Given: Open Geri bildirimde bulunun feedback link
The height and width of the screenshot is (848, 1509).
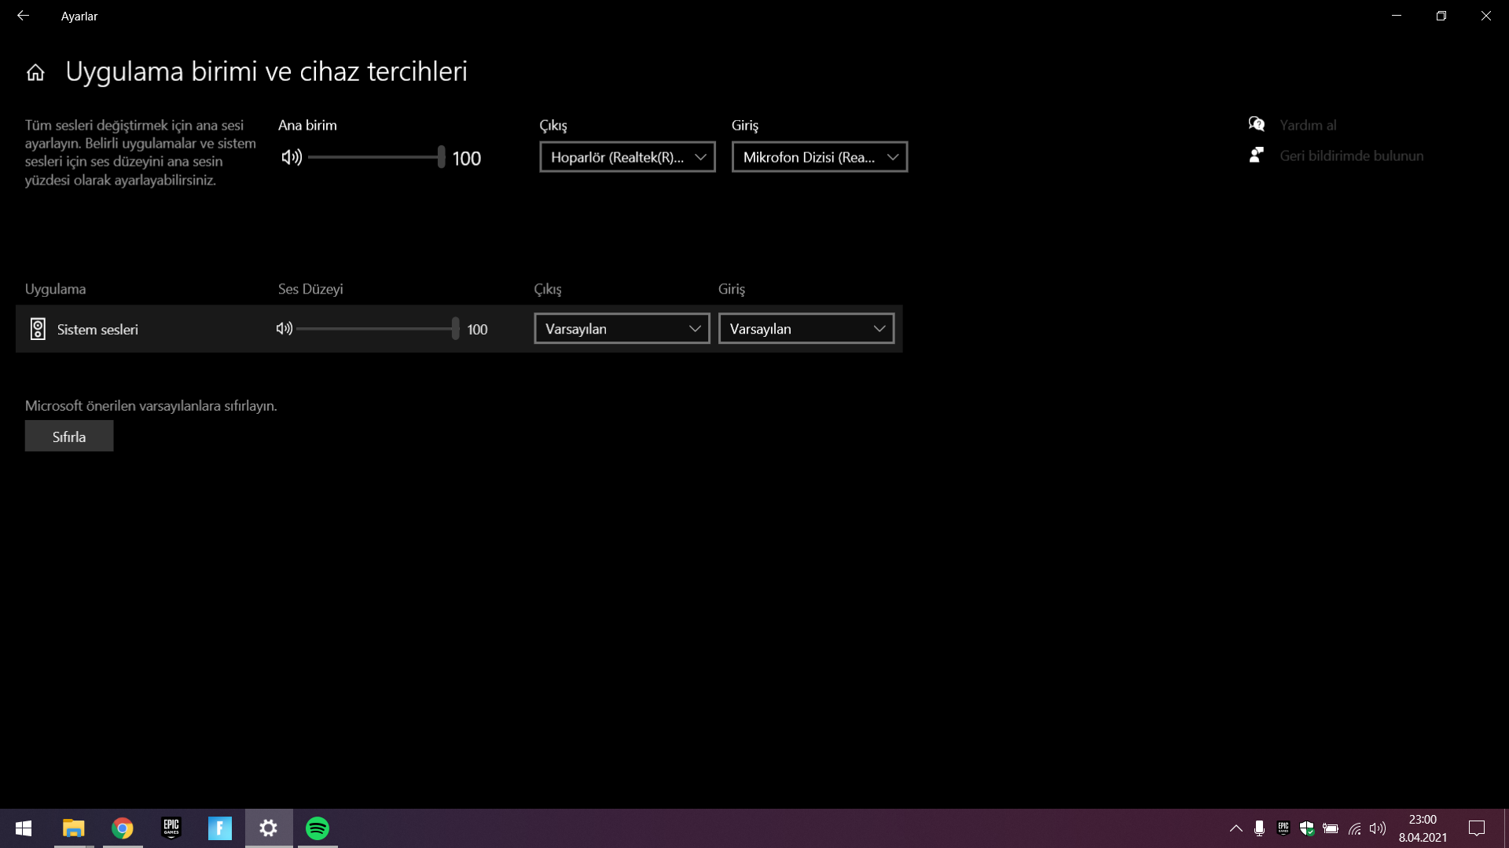Looking at the screenshot, I should [x=1351, y=155].
